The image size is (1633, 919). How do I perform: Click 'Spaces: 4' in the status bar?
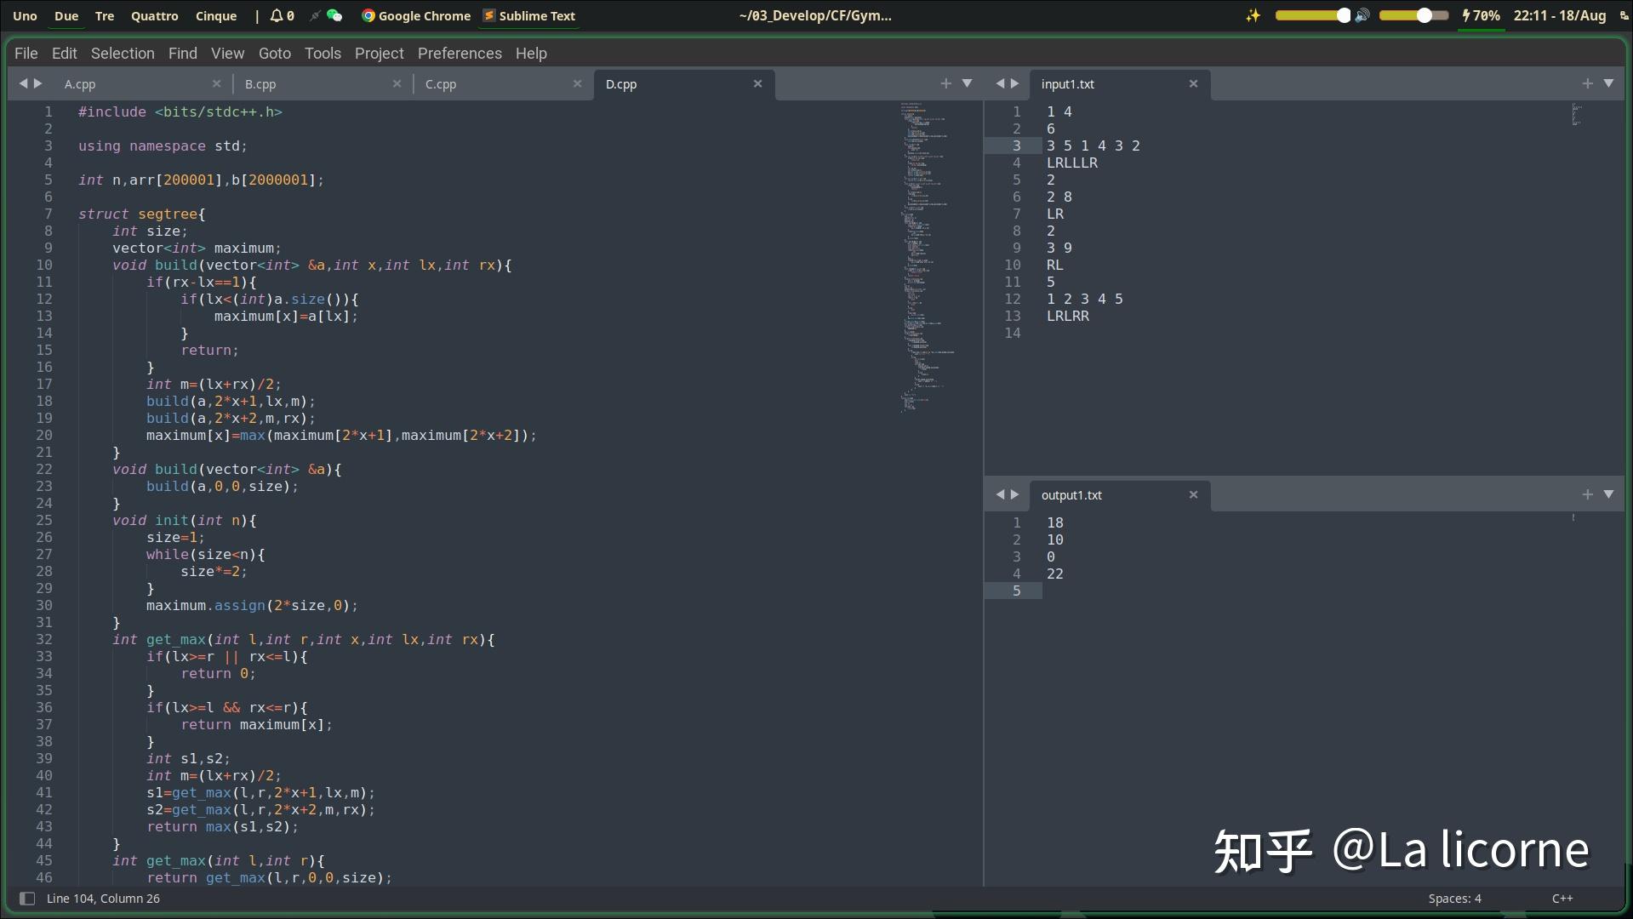click(x=1454, y=899)
